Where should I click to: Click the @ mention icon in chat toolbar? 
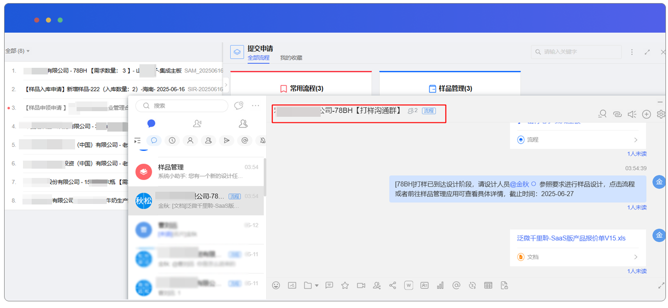click(456, 286)
